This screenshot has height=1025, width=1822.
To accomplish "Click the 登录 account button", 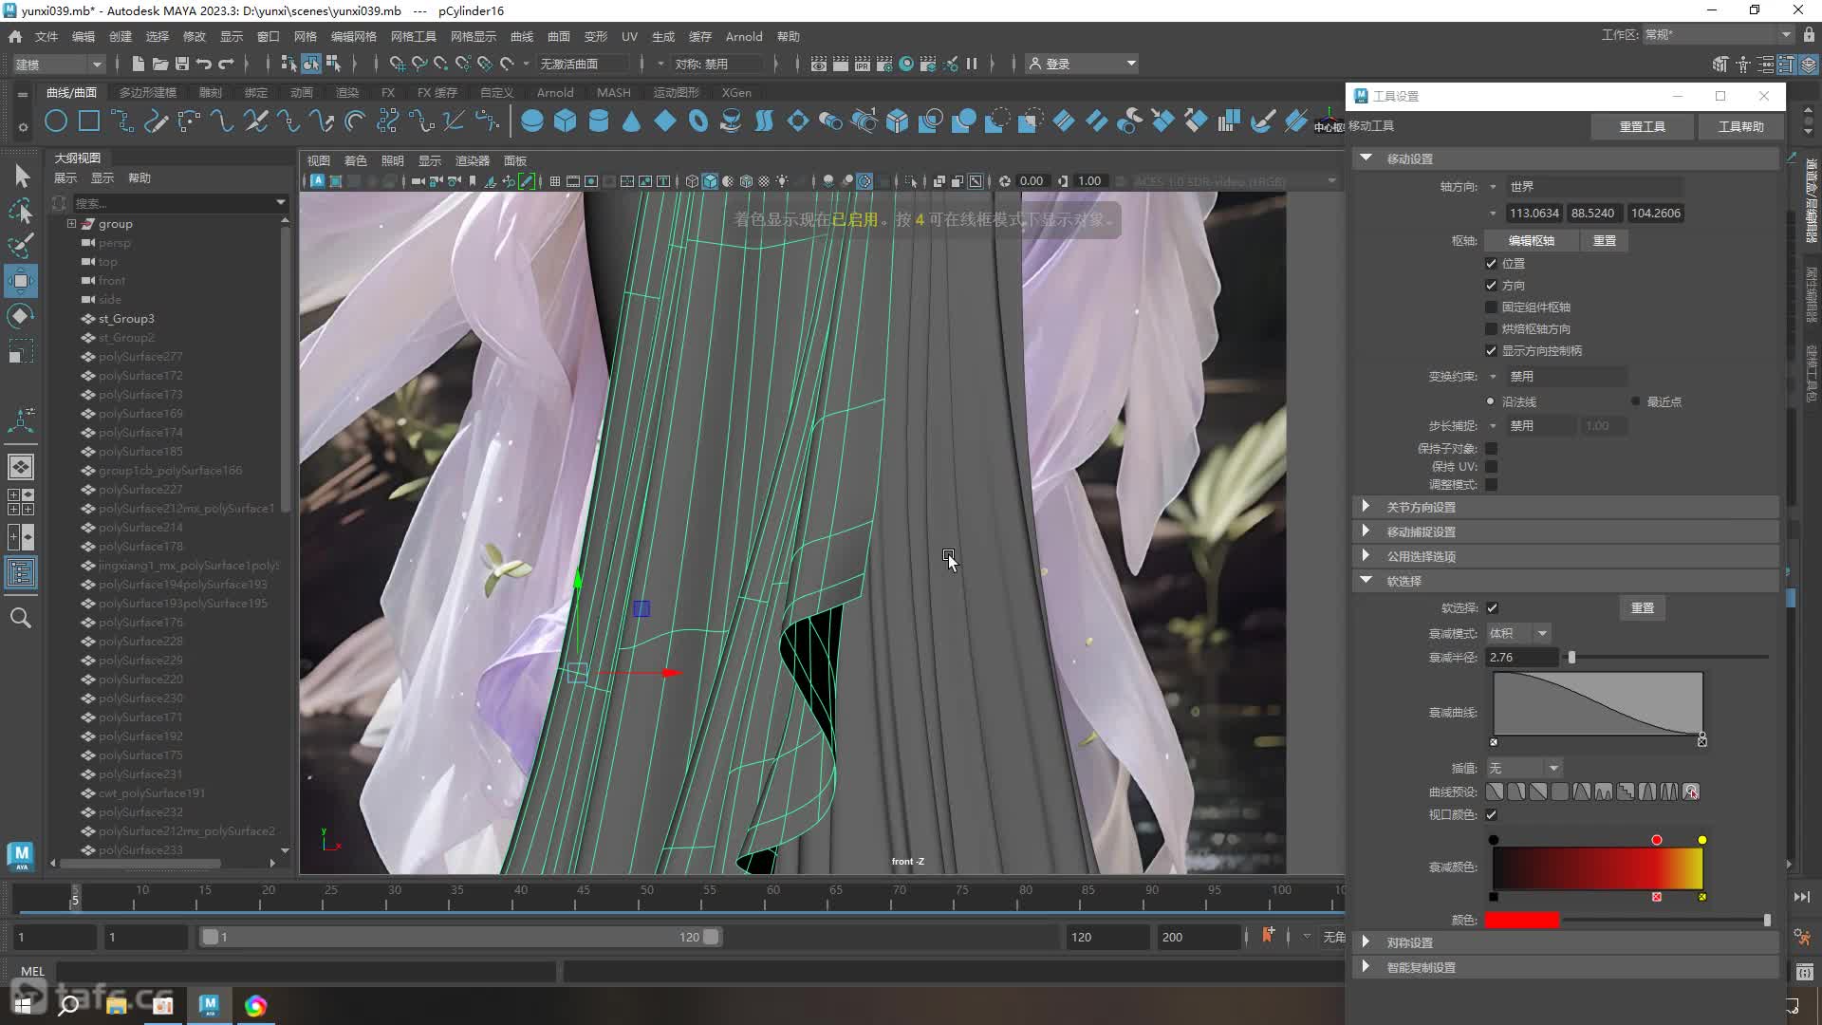I will 1083,64.
